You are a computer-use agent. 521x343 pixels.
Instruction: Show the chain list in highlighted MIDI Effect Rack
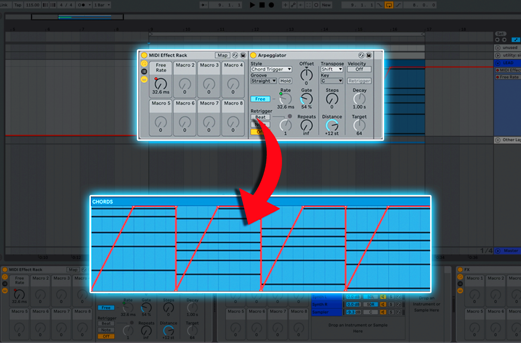[144, 72]
